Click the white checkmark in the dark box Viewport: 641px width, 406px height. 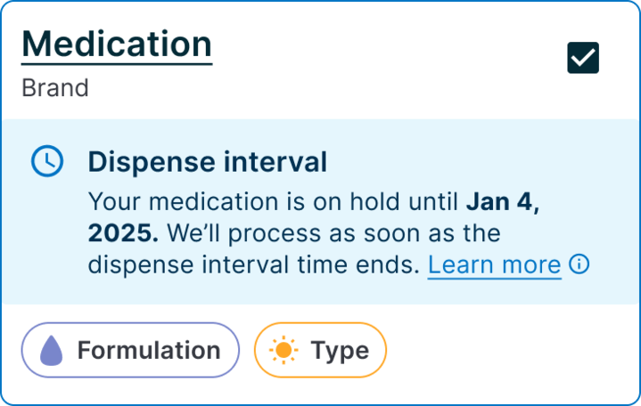(x=583, y=58)
